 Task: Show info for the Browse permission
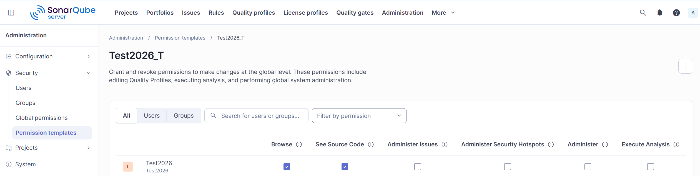(x=299, y=144)
